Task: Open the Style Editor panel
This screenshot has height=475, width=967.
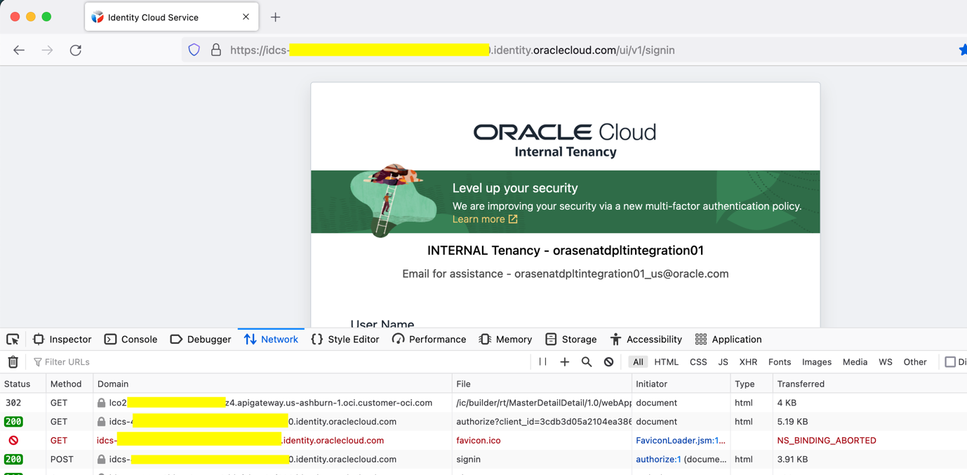Action: (x=345, y=340)
